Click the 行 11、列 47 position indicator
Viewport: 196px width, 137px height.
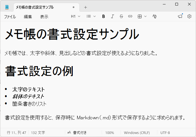[16, 133]
